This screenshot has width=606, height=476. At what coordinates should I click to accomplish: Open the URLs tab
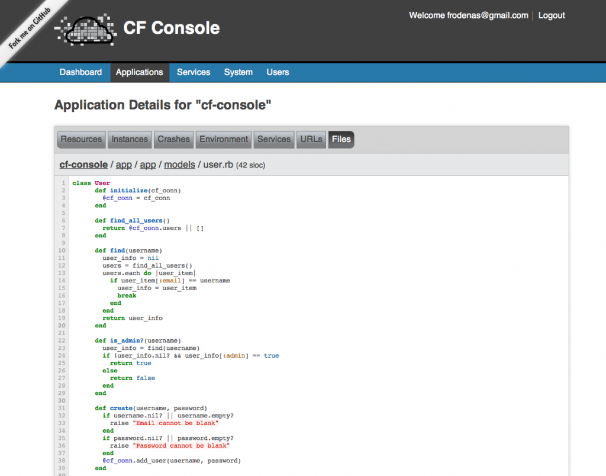[311, 139]
